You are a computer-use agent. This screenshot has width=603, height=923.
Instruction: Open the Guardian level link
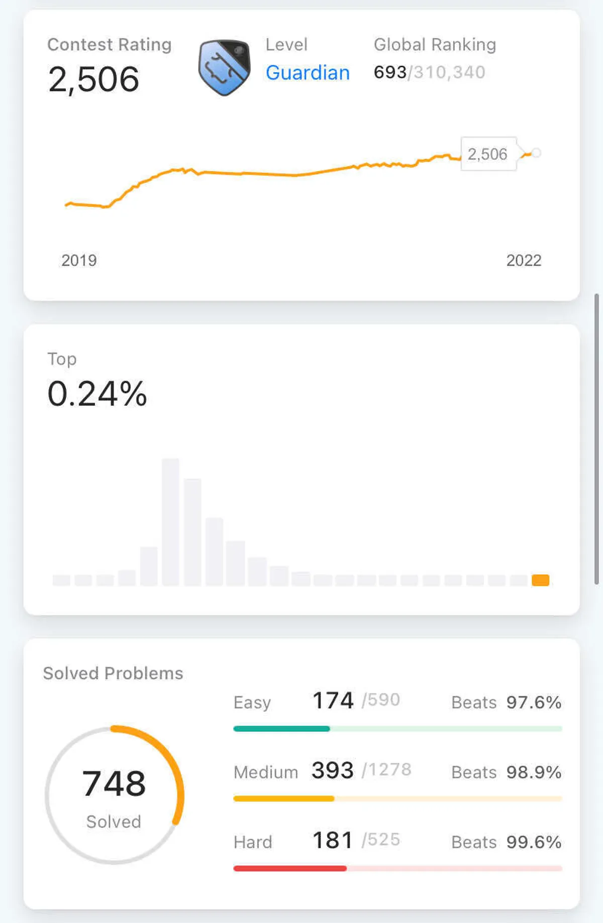pos(308,73)
